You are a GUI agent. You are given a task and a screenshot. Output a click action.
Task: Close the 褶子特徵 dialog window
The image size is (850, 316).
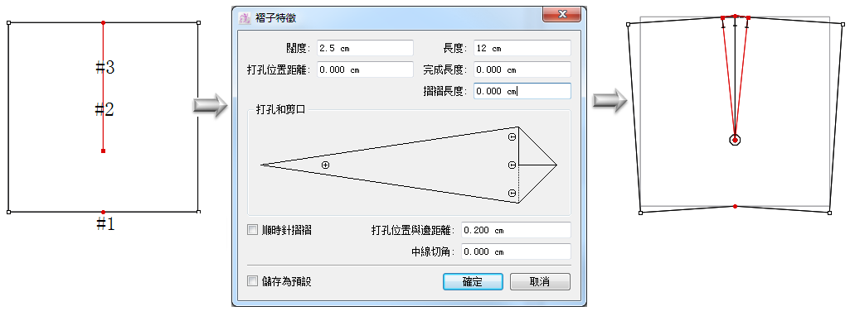pos(563,14)
